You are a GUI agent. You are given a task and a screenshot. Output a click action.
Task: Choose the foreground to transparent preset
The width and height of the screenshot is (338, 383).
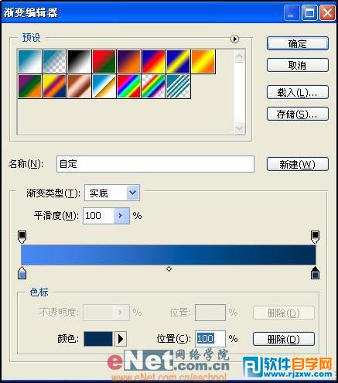point(54,61)
